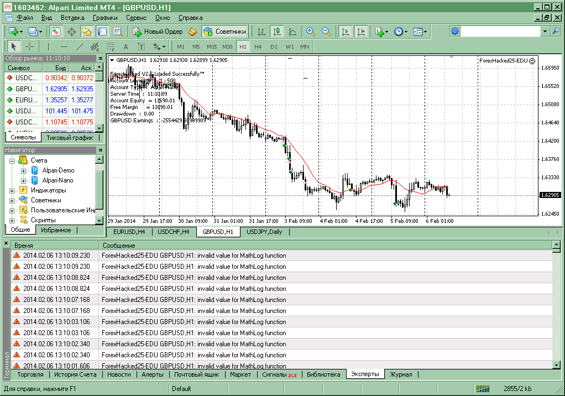Open the Сервис menu
The image size is (565, 396).
pyautogui.click(x=136, y=18)
